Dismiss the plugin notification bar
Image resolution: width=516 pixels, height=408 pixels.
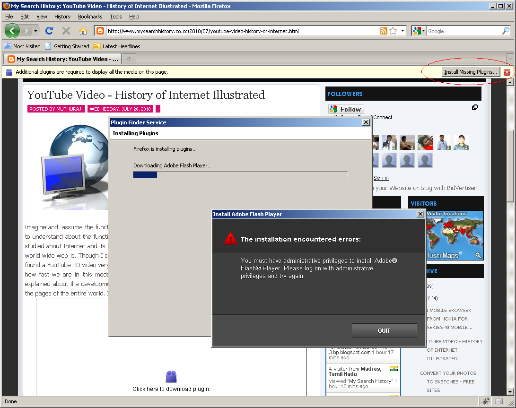pos(507,72)
